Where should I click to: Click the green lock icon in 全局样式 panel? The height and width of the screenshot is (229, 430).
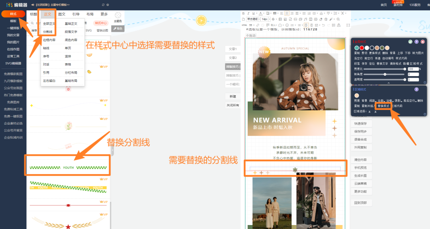coord(410,41)
